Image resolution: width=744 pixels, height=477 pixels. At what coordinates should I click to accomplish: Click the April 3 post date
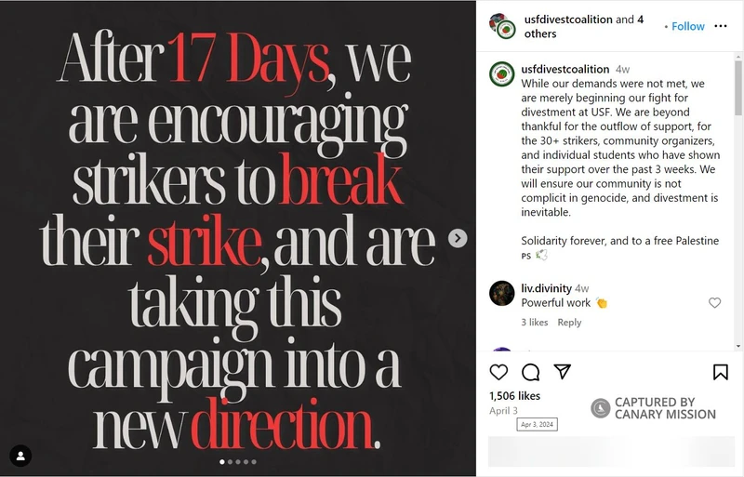[x=503, y=410]
